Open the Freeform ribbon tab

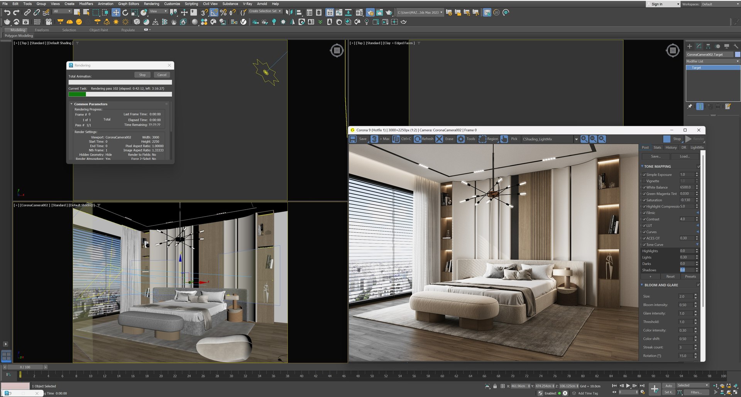tap(42, 30)
